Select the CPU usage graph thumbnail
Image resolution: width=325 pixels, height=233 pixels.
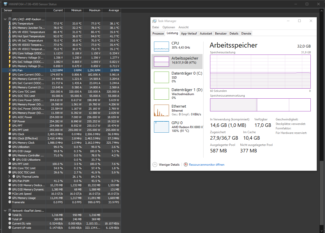[161, 47]
